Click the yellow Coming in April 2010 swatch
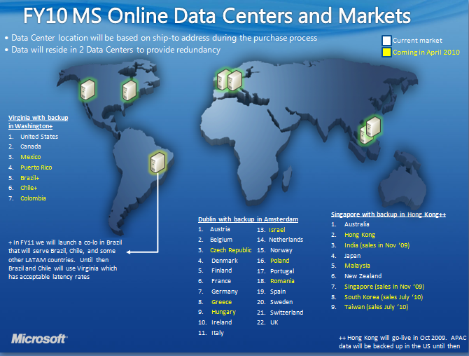Viewport: 469px width, 356px height. tap(386, 52)
